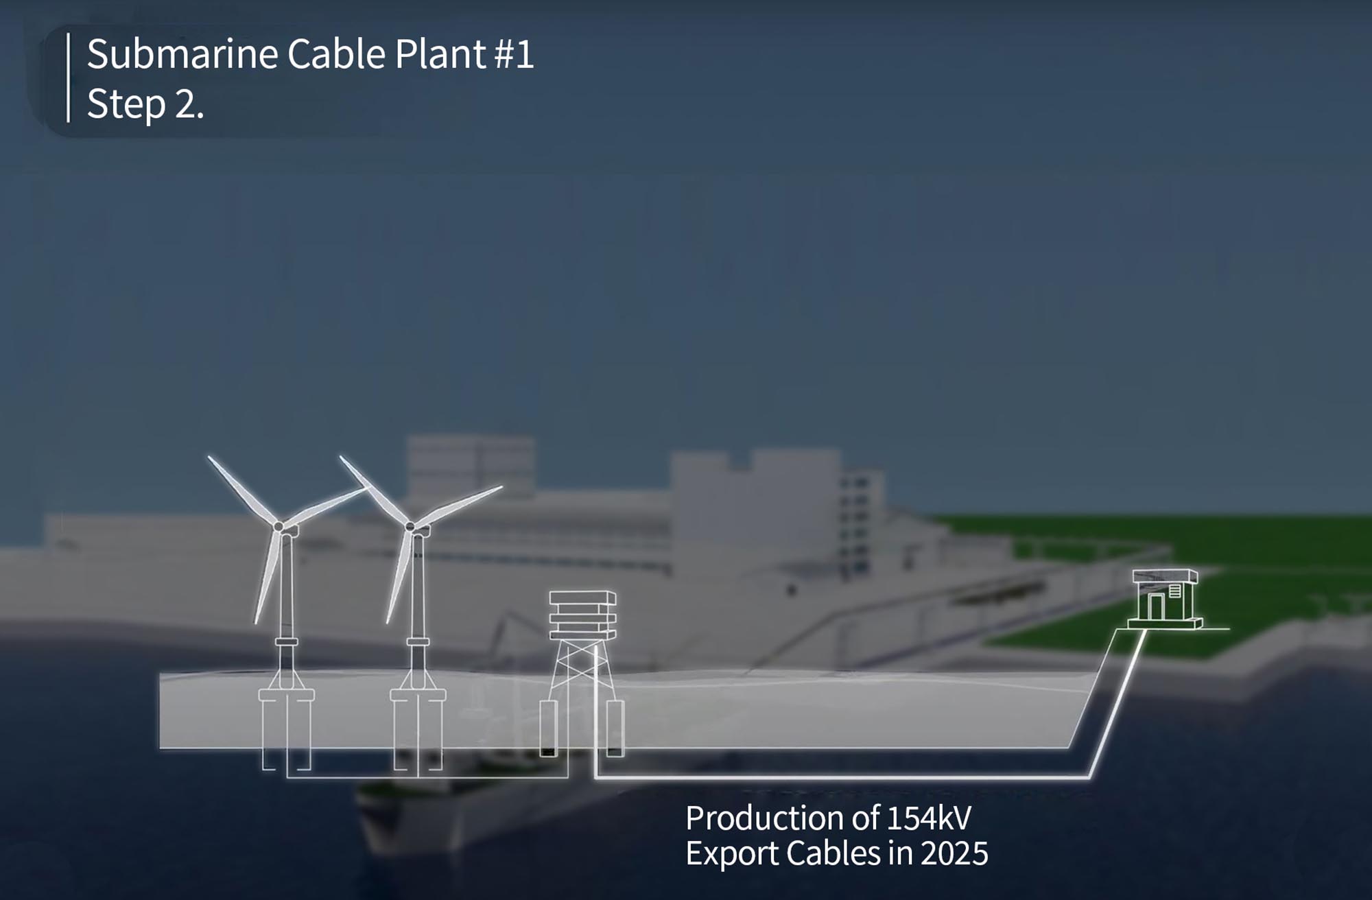
Task: Click the offshore substation platform graphic
Action: click(x=582, y=674)
